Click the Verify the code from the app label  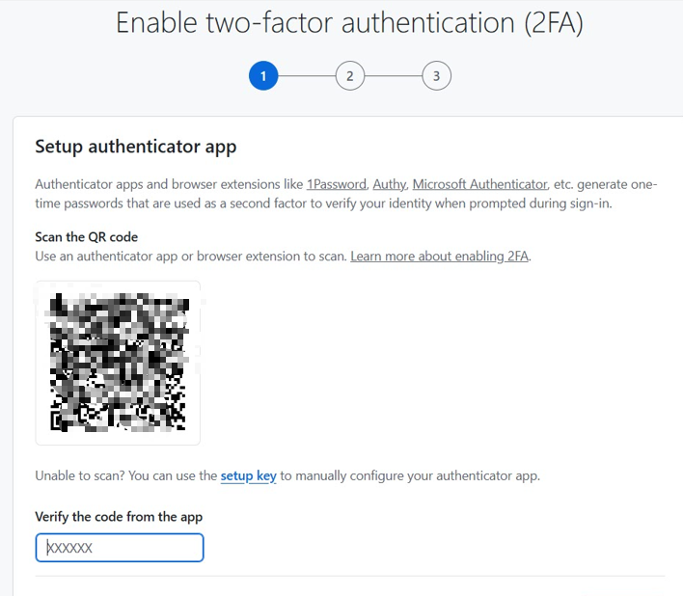pyautogui.click(x=119, y=517)
